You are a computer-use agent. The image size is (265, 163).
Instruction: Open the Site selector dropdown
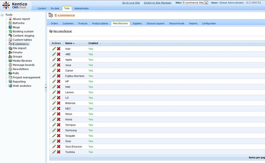(206, 3)
